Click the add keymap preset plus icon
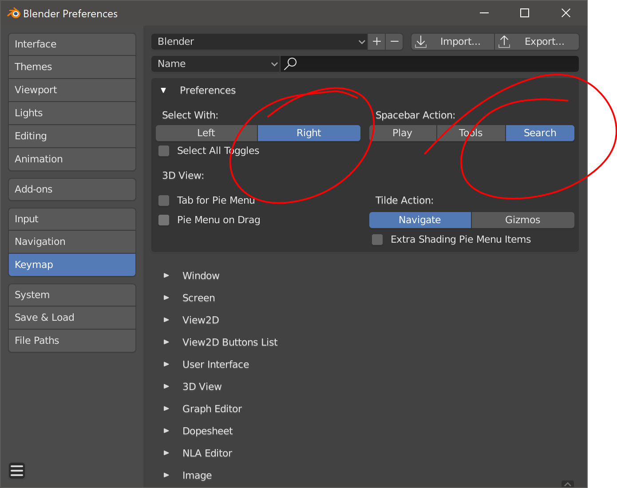This screenshot has width=617, height=488. [x=377, y=42]
